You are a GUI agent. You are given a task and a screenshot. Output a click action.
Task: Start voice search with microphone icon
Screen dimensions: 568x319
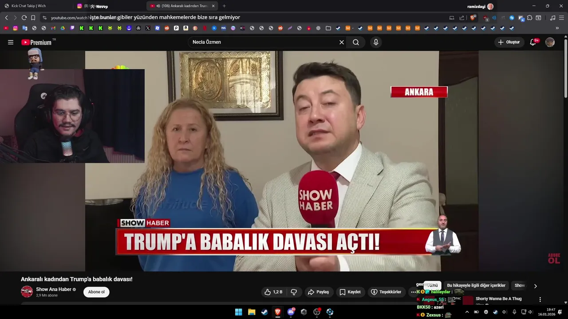[376, 42]
